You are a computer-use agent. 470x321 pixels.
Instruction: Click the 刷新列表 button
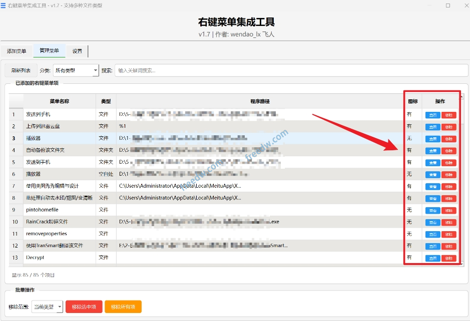coord(21,70)
